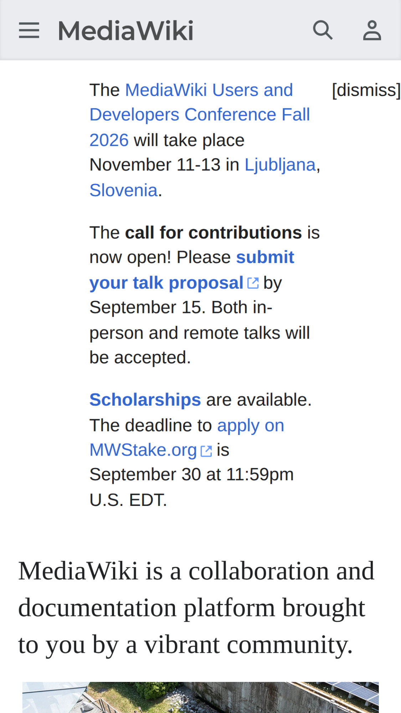The height and width of the screenshot is (713, 401).
Task: Click external-link icon beside MWStake.org
Action: [x=206, y=451]
